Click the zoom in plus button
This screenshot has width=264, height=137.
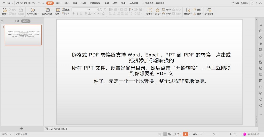pyautogui.click(x=231, y=134)
